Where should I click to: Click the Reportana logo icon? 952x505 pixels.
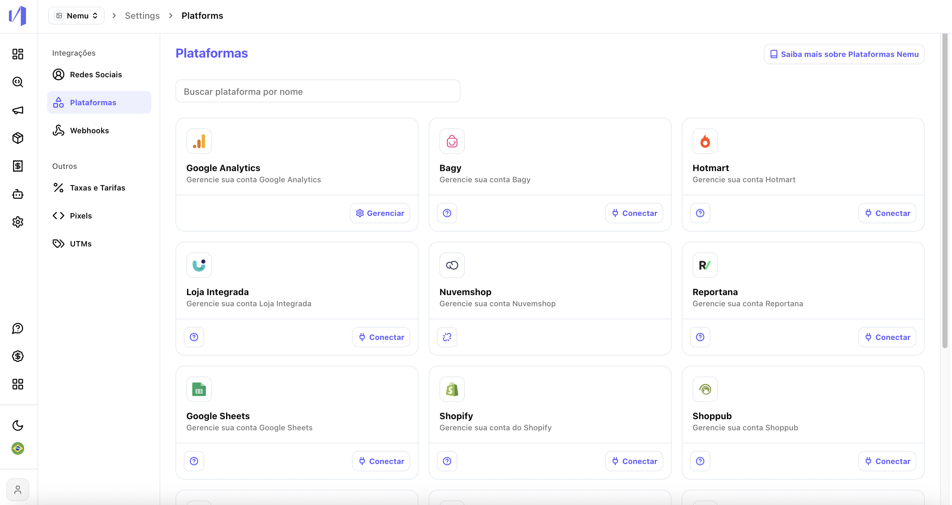pyautogui.click(x=706, y=265)
